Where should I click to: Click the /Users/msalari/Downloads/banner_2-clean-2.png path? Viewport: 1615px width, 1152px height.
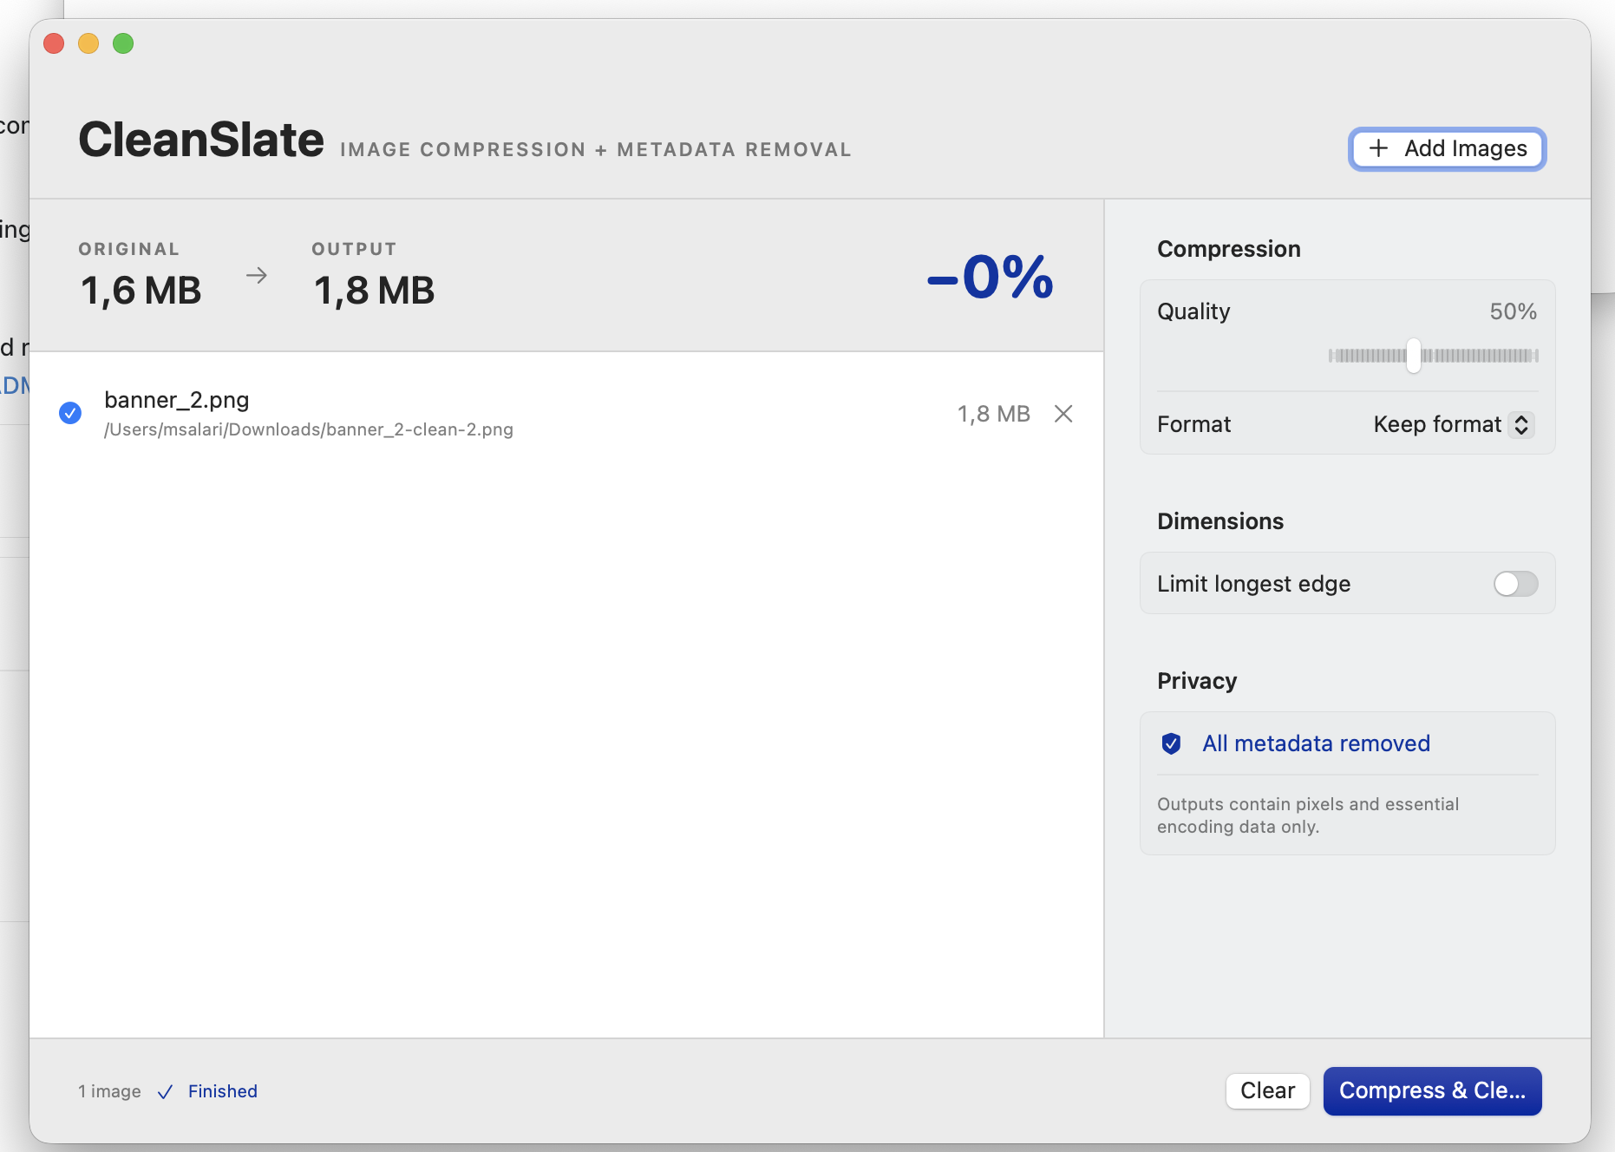(309, 429)
